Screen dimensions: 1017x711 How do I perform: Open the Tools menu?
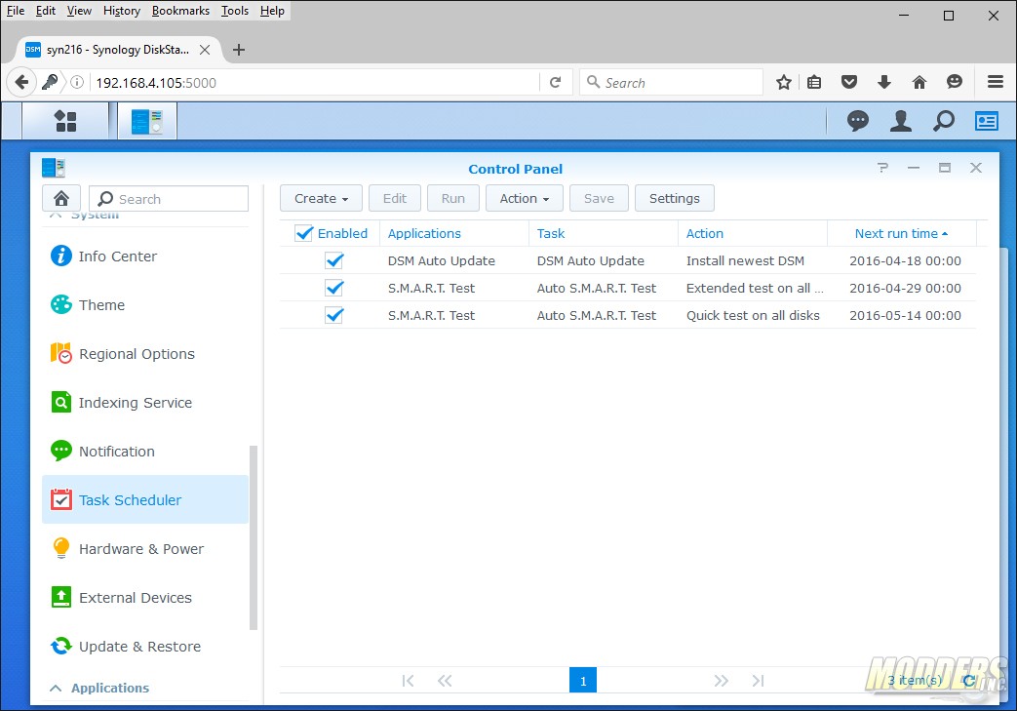pyautogui.click(x=235, y=11)
